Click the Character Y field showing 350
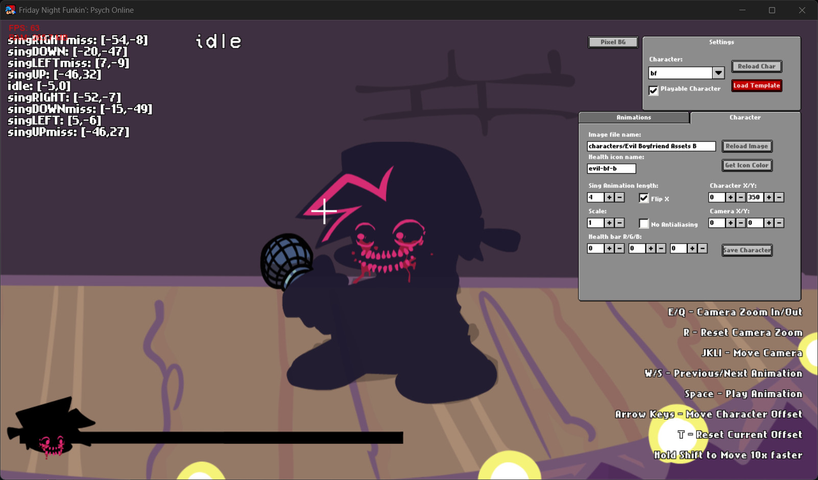The image size is (818, 480). [755, 197]
